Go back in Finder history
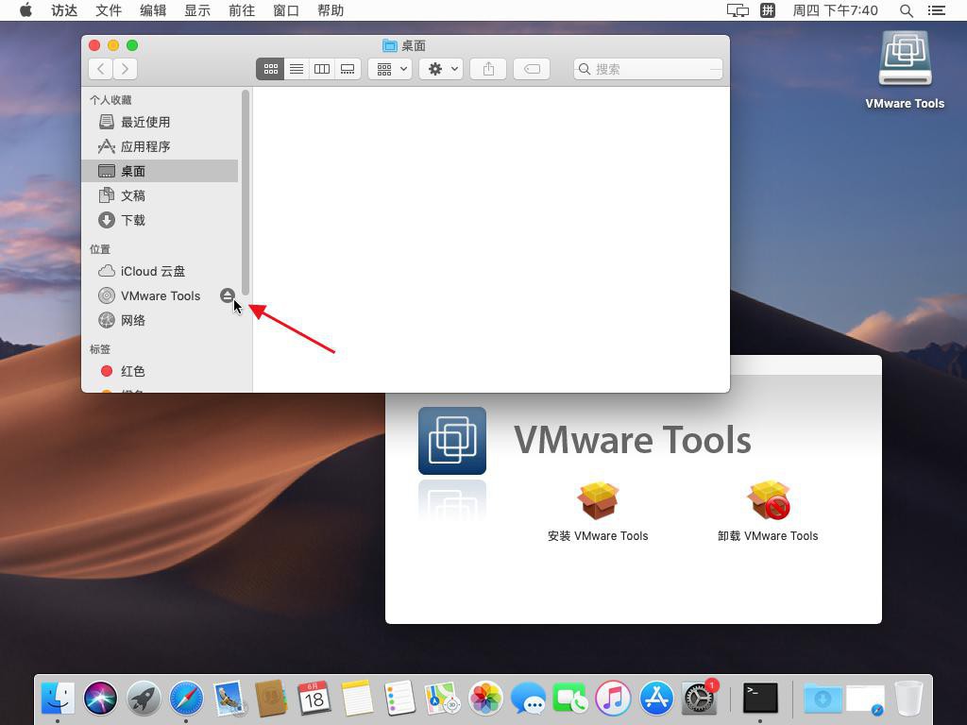Screen dimensions: 967x725 [x=100, y=69]
